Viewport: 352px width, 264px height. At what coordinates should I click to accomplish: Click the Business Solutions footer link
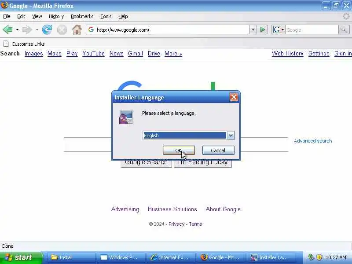(x=172, y=209)
